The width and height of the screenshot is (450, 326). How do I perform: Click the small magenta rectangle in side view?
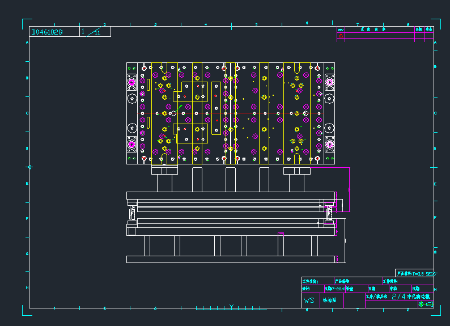(281, 234)
